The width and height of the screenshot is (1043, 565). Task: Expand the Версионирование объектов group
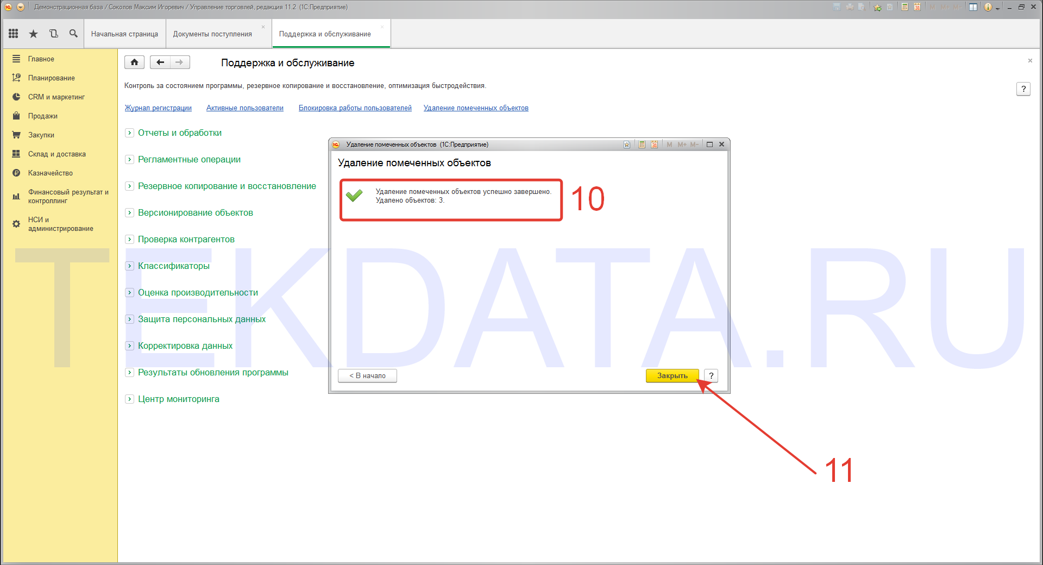click(x=129, y=212)
